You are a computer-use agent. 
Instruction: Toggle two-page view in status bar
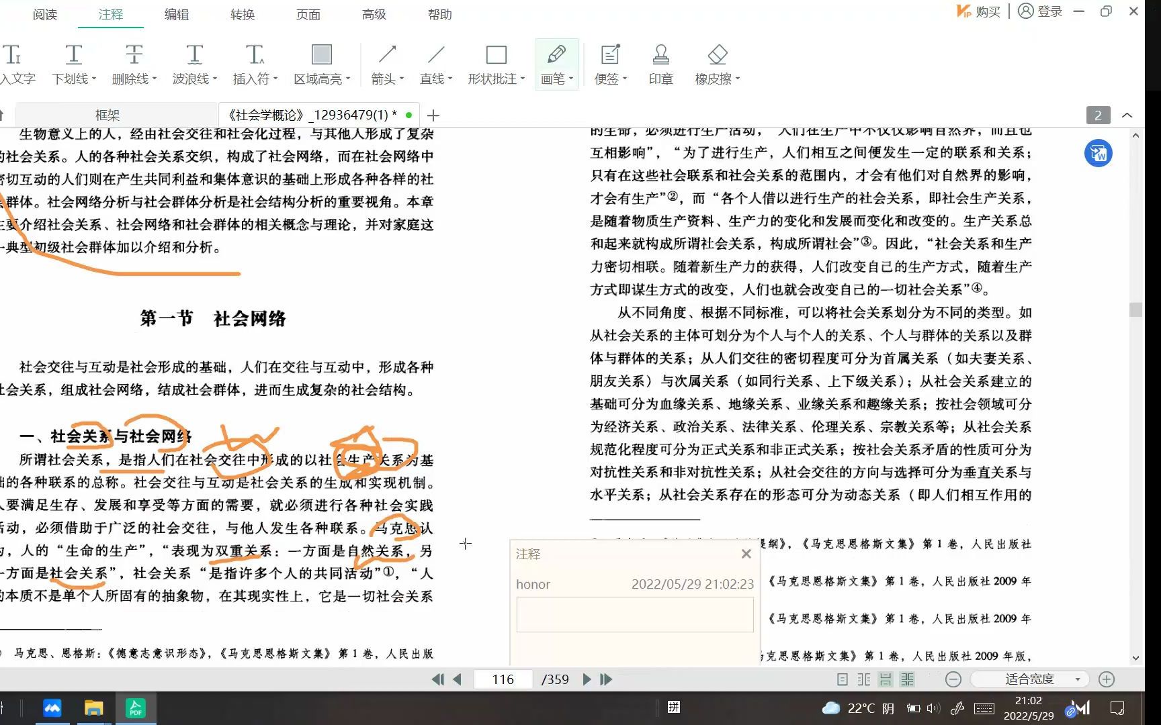tap(863, 679)
